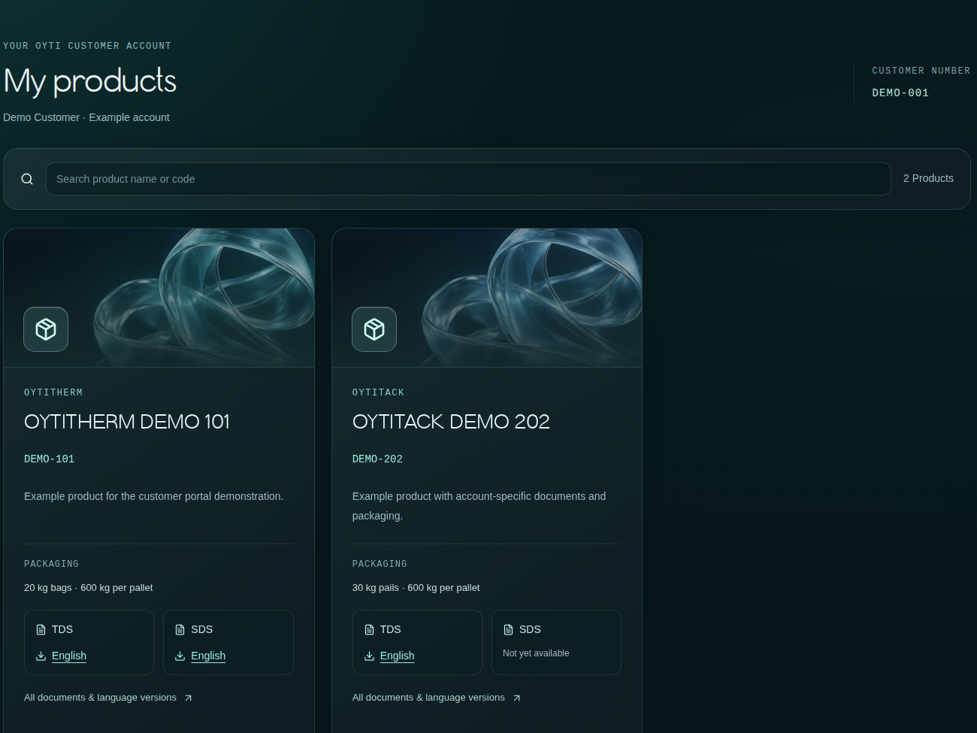Click the TDS document icon on OYTITHERM card
The height and width of the screenshot is (733, 977).
(x=41, y=630)
